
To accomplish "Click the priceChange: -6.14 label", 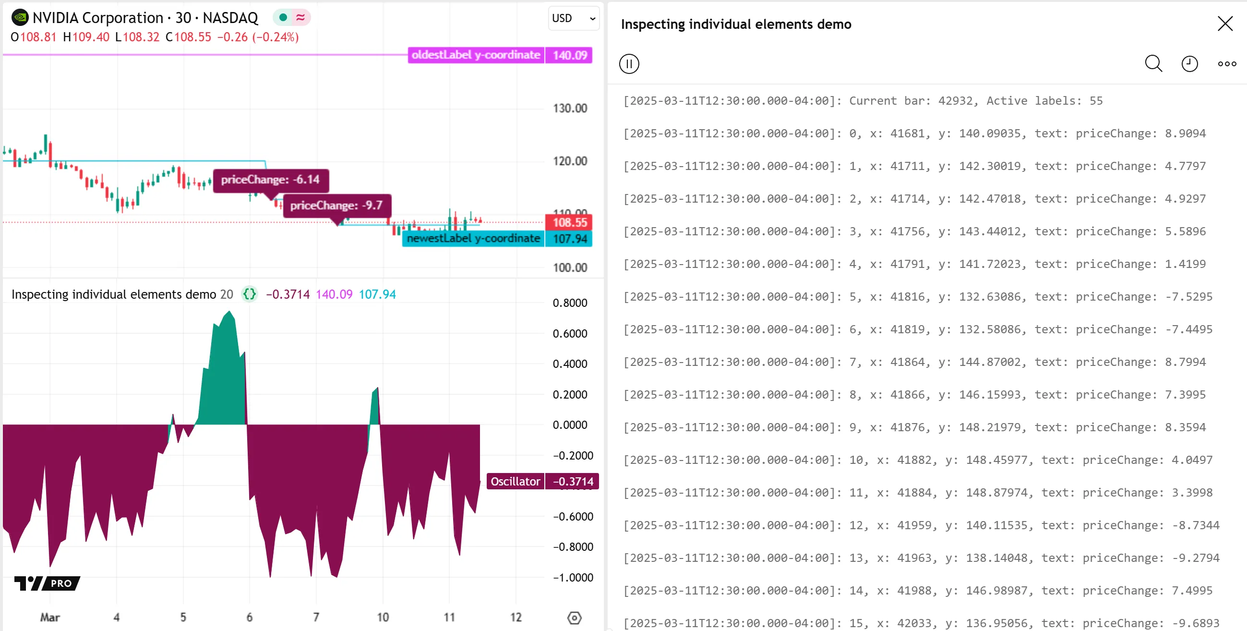I will tap(270, 180).
